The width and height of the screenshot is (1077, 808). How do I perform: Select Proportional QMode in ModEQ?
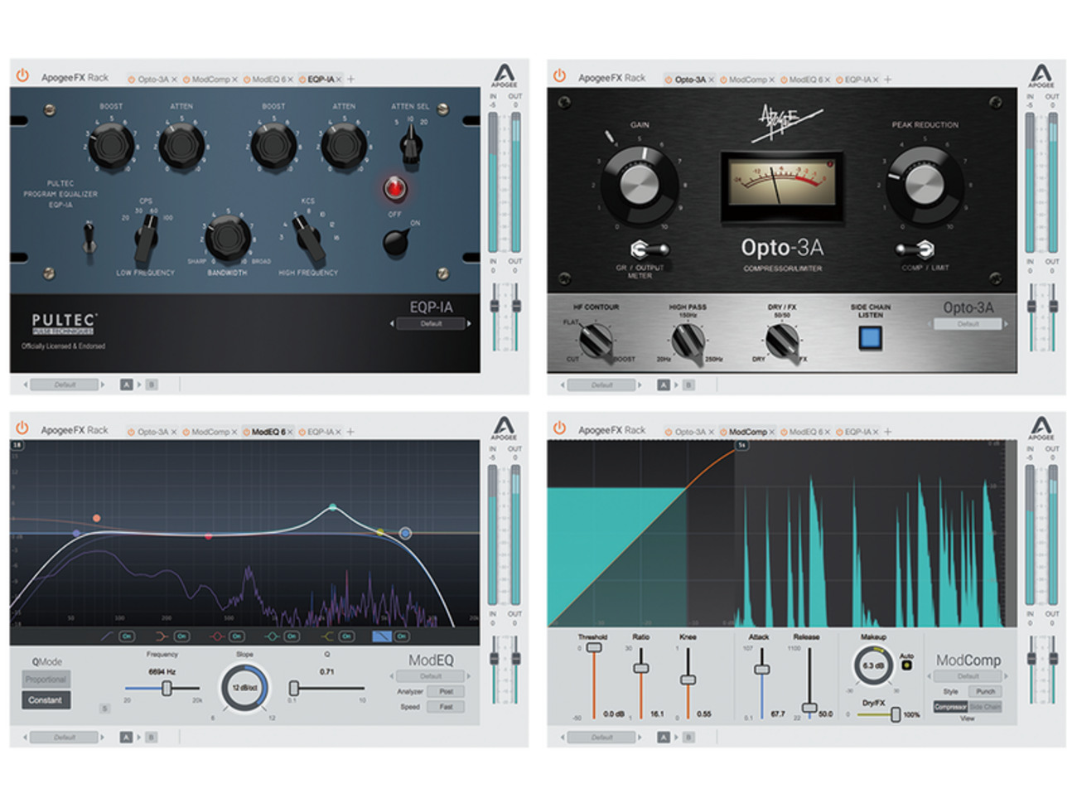click(46, 680)
